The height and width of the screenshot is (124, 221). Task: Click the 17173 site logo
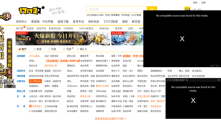[x=31, y=10]
